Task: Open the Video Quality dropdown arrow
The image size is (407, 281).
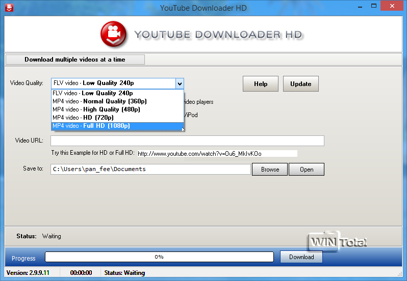Action: pos(180,83)
